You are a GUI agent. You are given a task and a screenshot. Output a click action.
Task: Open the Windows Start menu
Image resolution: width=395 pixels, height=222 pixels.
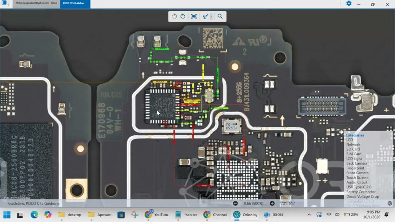[x=7, y=215]
